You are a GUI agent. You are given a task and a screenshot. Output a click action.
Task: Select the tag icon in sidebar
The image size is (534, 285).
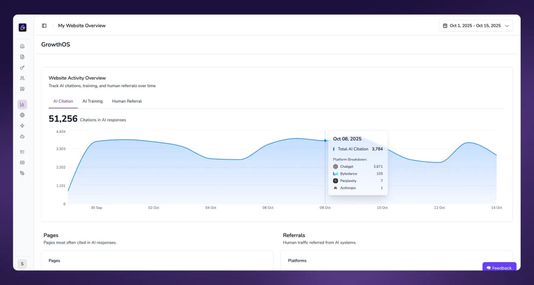[22, 173]
